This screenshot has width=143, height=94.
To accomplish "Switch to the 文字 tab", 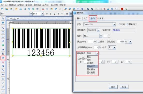I will (x=86, y=18).
